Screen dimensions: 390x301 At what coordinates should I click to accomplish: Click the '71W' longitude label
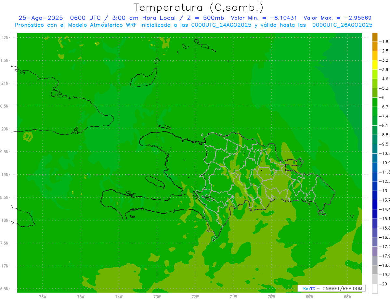(233, 296)
